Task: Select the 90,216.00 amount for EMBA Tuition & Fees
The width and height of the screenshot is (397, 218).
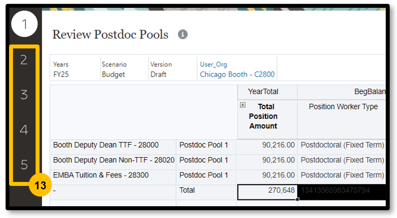Action: (x=267, y=177)
